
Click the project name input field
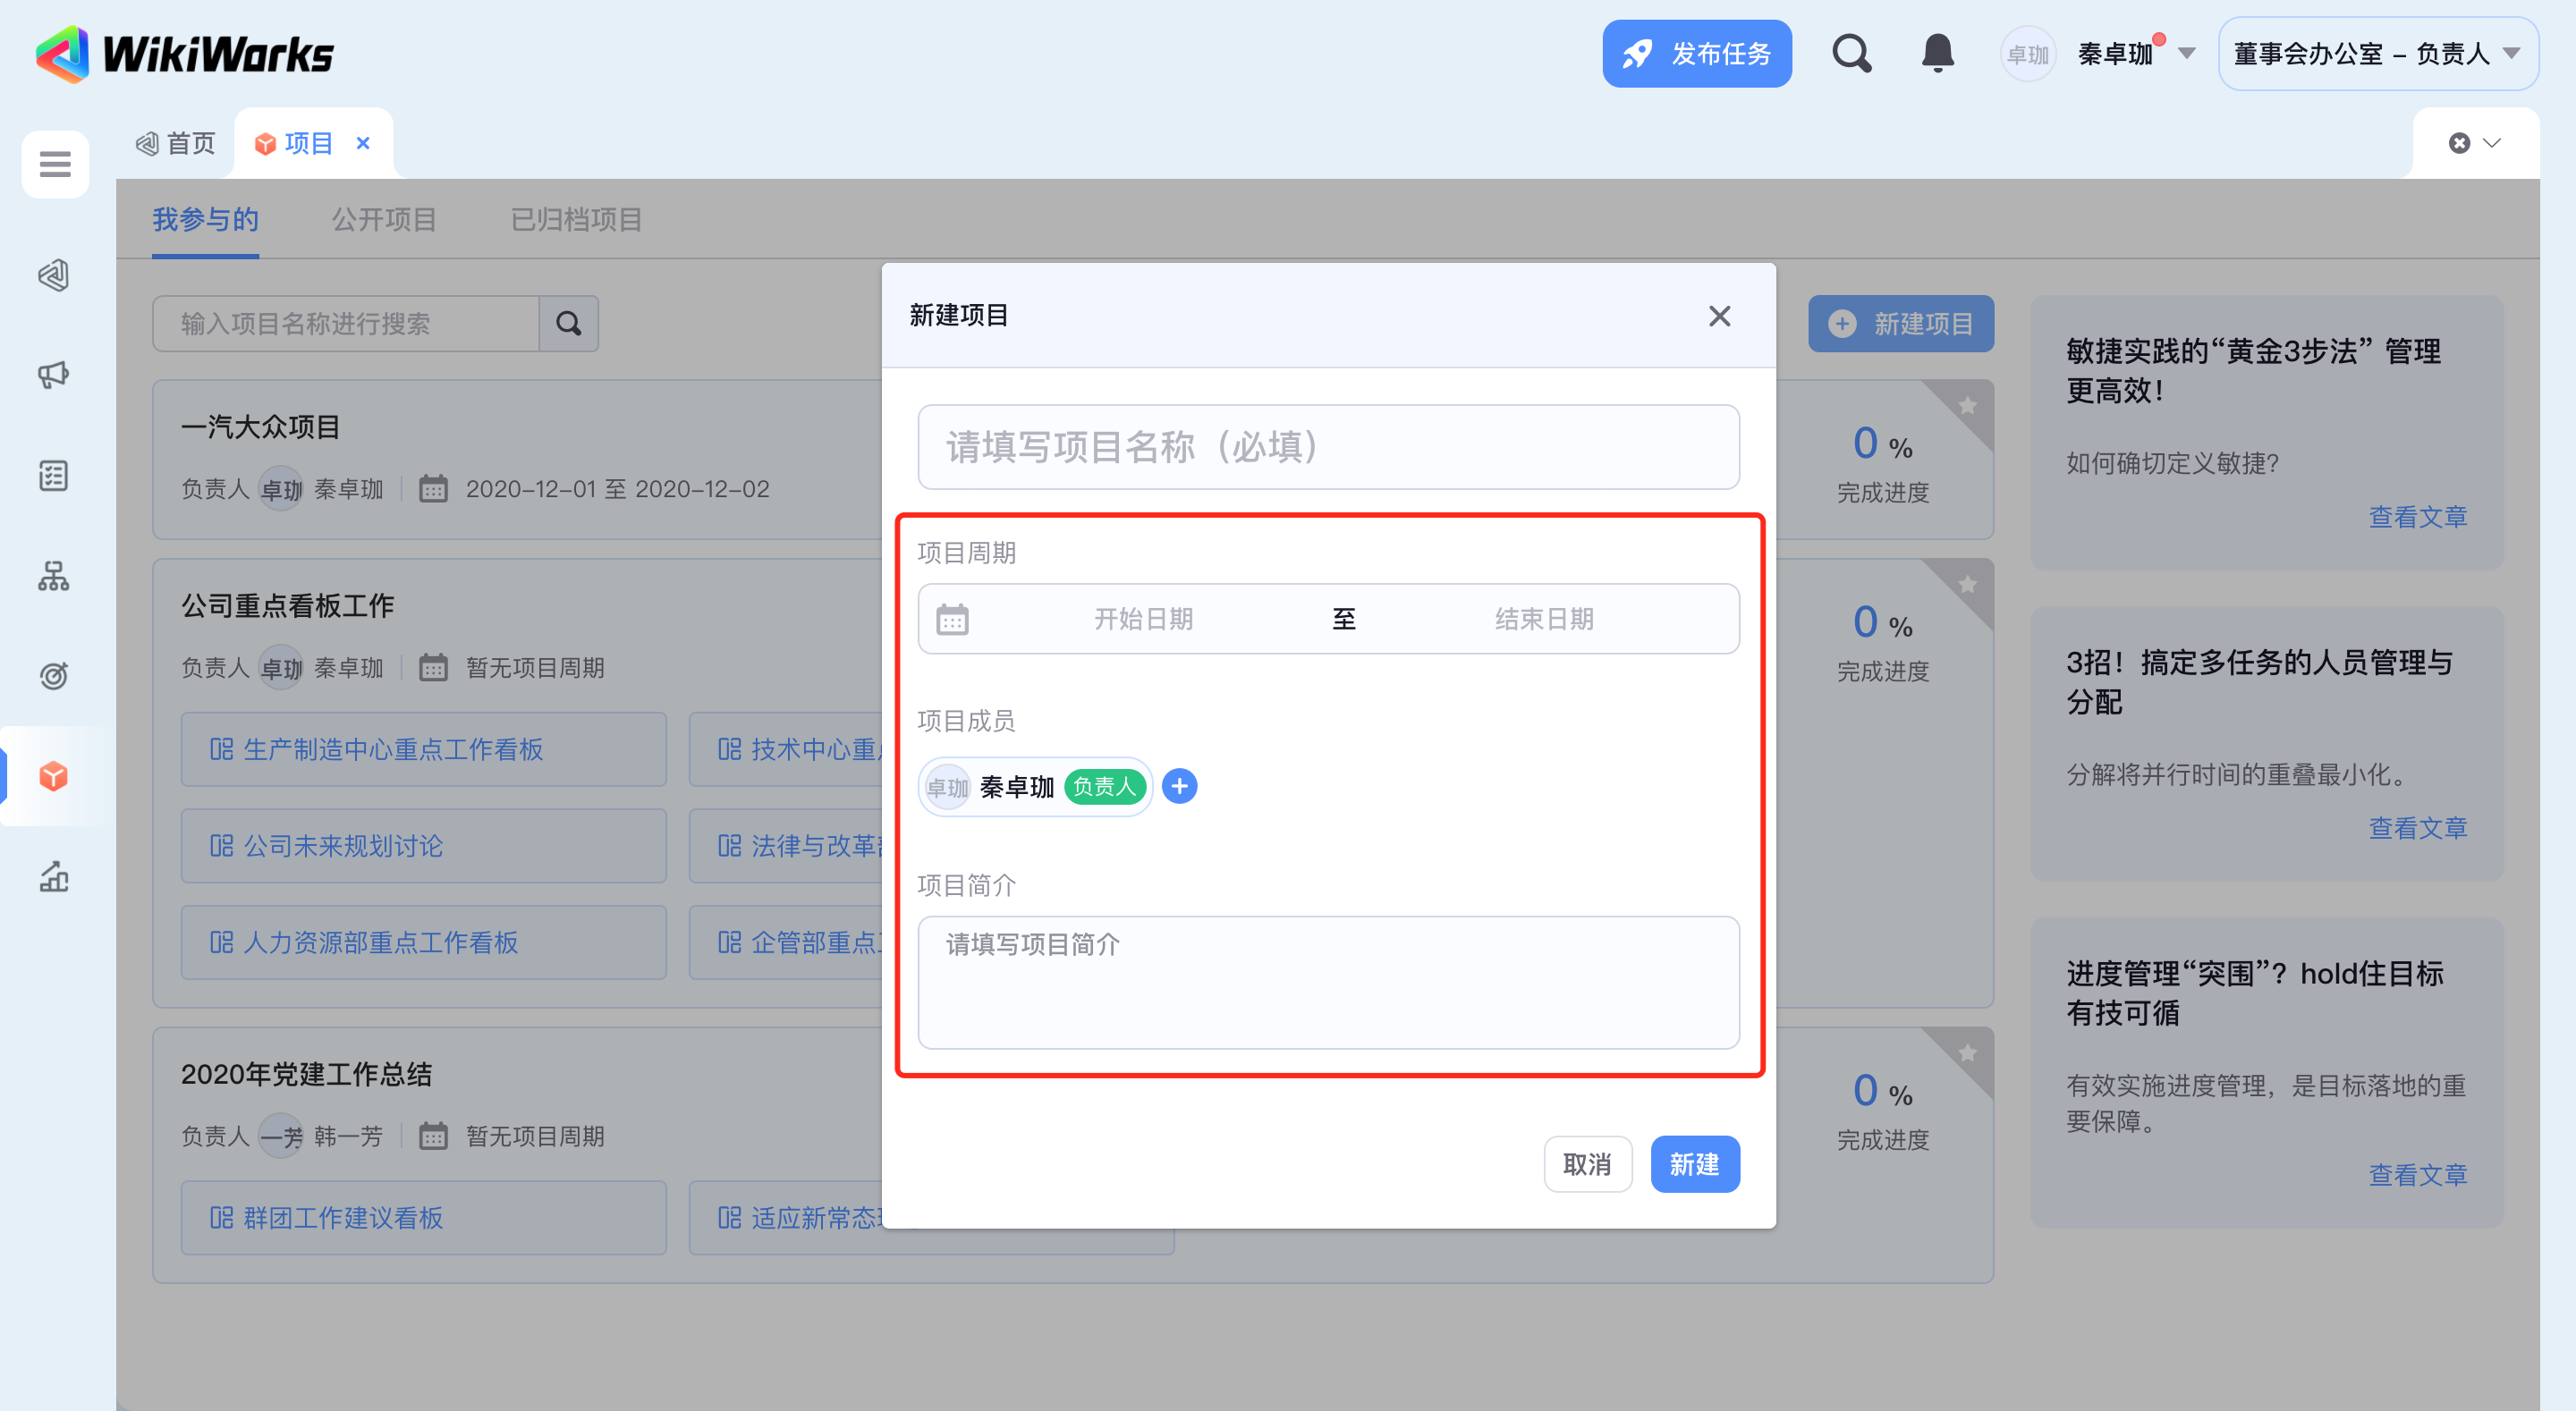(1328, 447)
